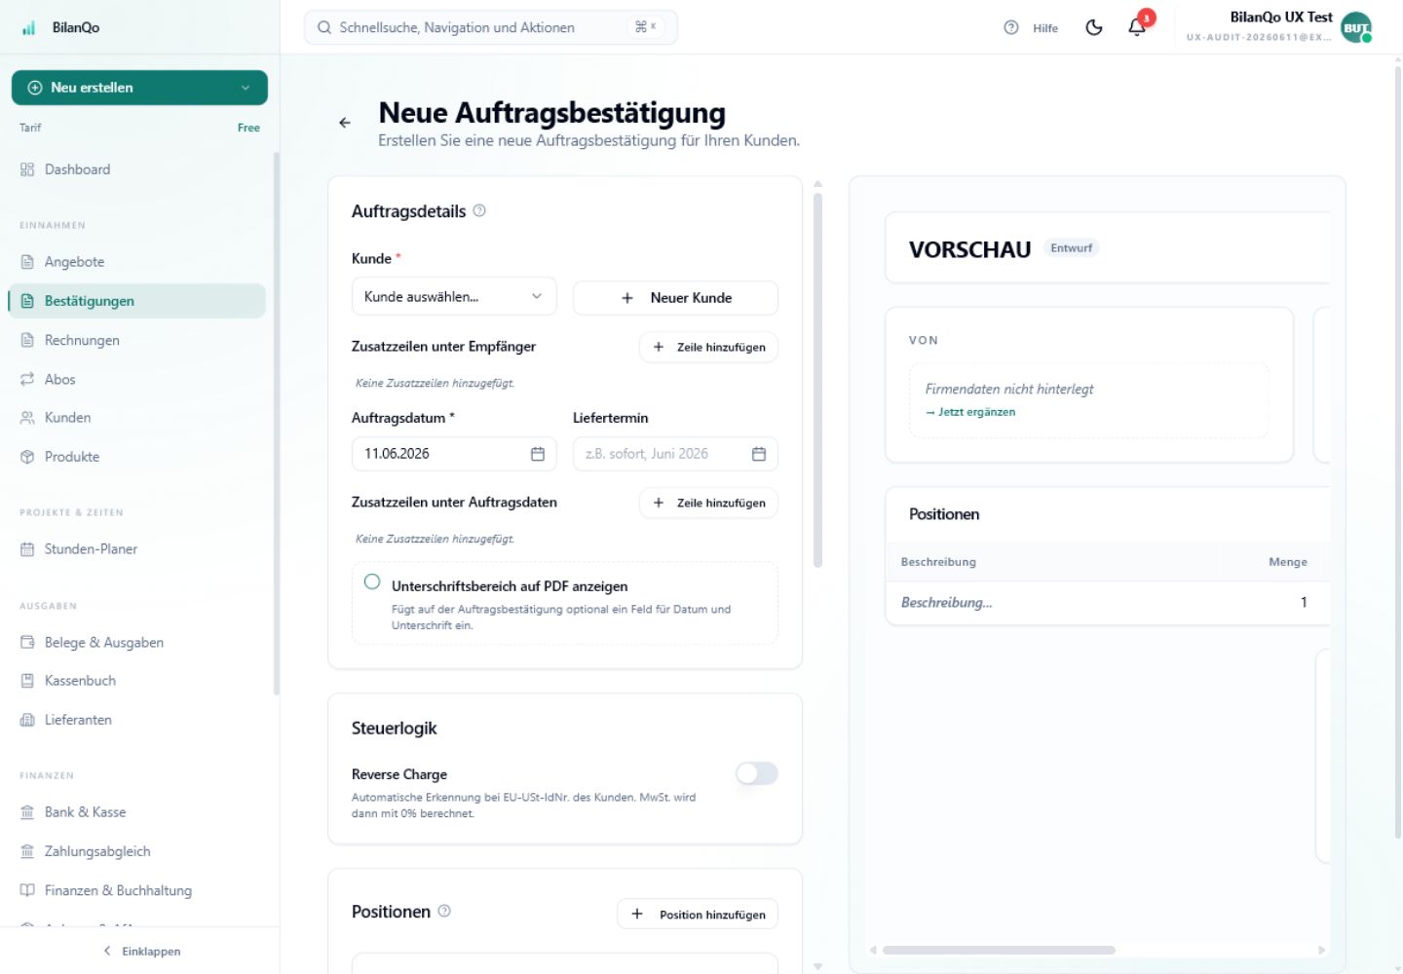Click the Bank & Kasse icon

pos(27,812)
